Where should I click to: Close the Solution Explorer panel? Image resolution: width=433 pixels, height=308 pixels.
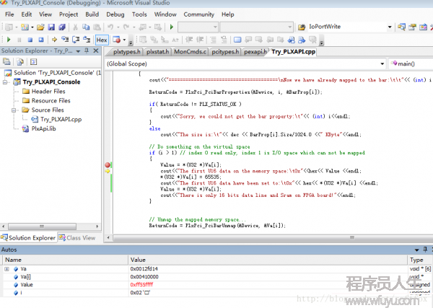point(96,50)
